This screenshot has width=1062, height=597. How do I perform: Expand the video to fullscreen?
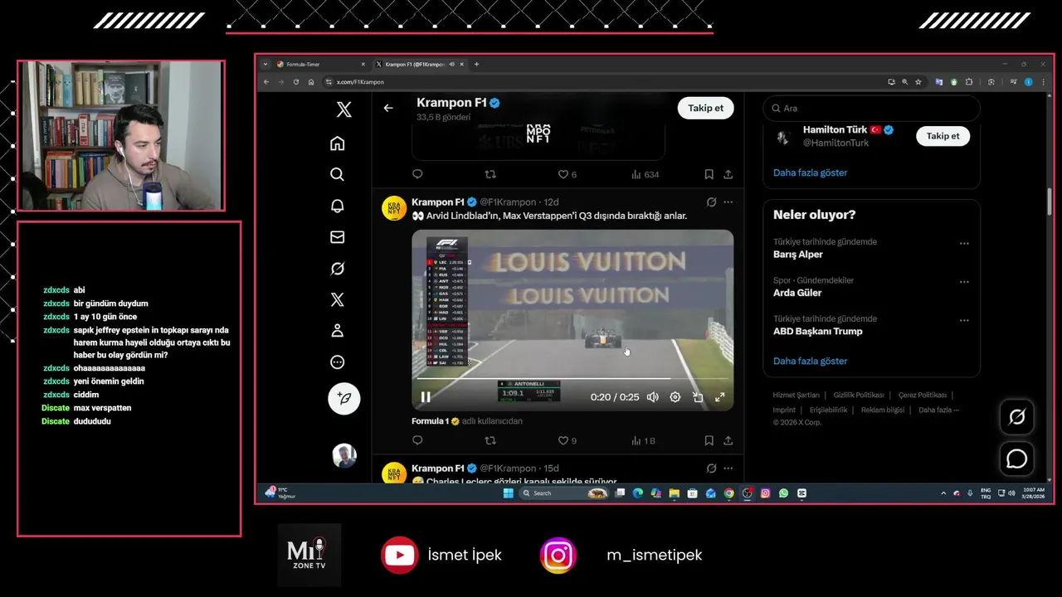coord(720,397)
